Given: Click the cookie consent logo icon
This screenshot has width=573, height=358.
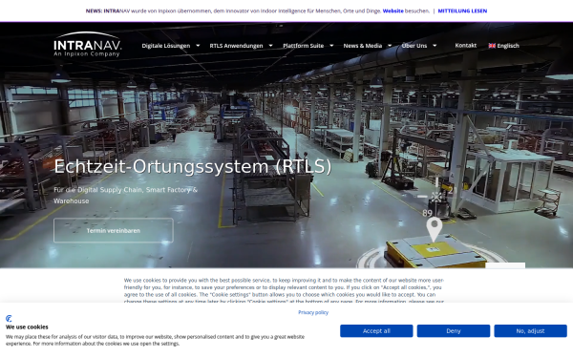Looking at the screenshot, I should [x=10, y=319].
